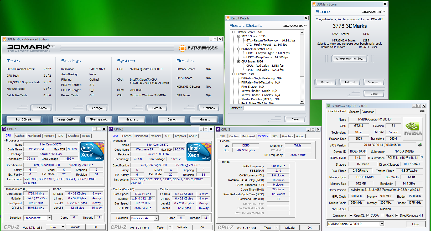Select the GT1 - Return To Proxycon result row

271,40
